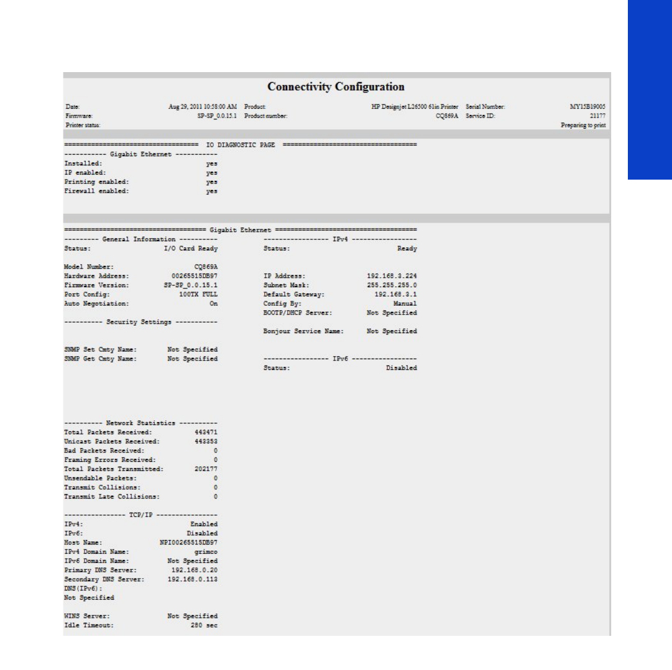Click the Model Number value CQ869A
This screenshot has height=670, width=672.
pyautogui.click(x=206, y=267)
